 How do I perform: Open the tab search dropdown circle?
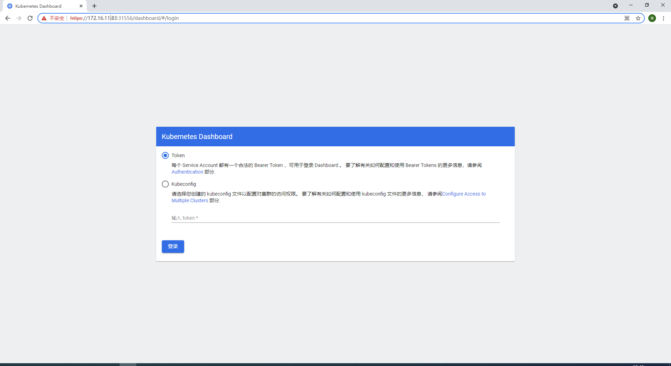click(615, 6)
